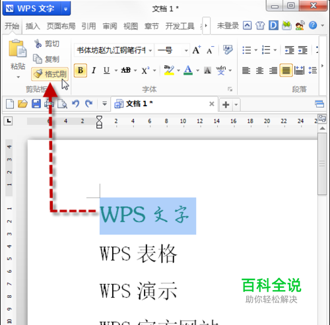Click the collapse ribbon icon

click(x=247, y=26)
